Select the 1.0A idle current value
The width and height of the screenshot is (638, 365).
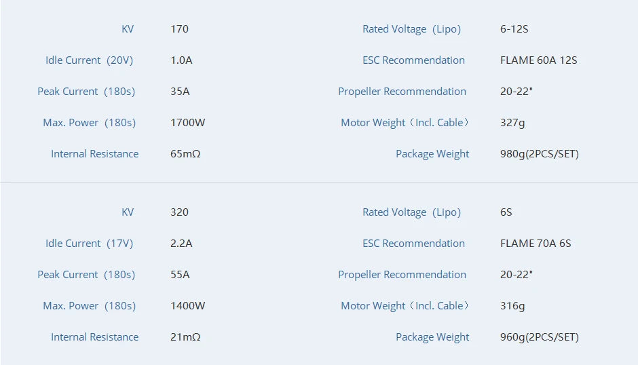pos(181,60)
